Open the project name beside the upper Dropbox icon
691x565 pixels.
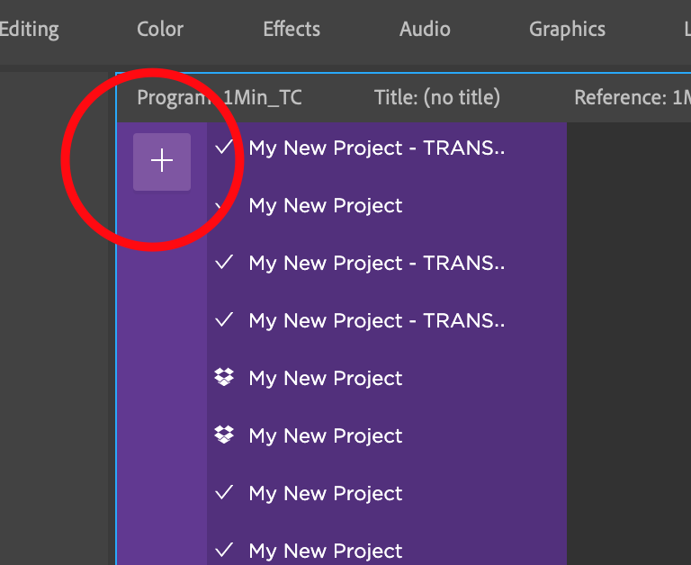[326, 378]
